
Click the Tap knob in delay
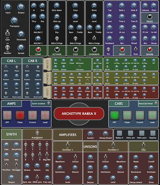[x=109, y=6]
